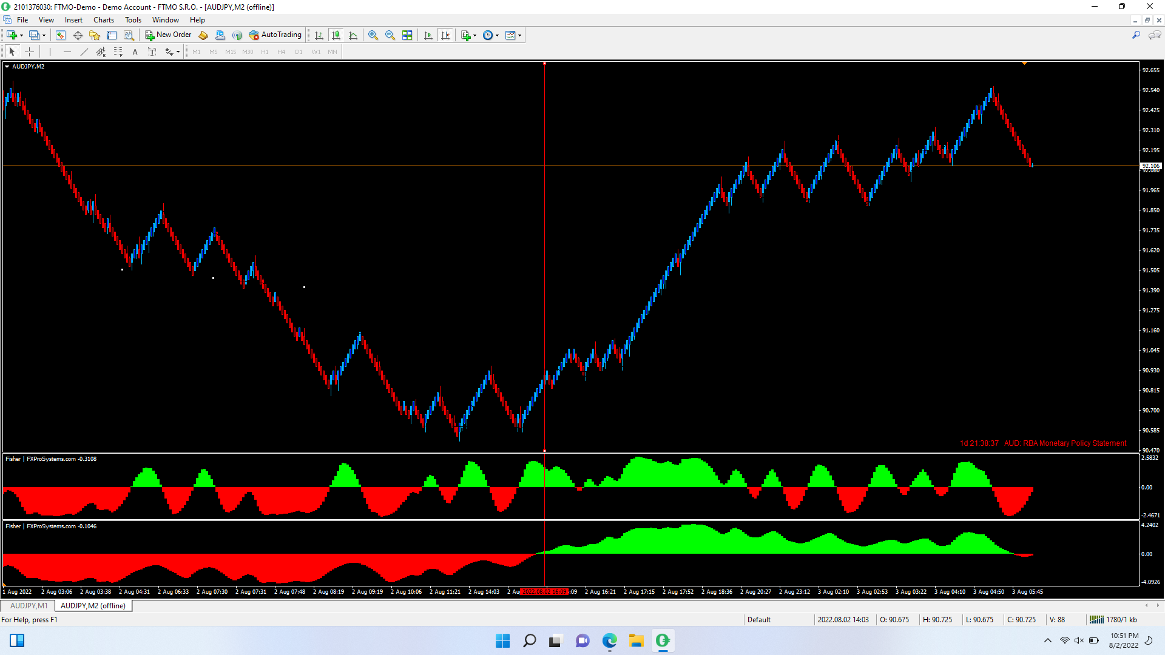Open the Charts menu
The height and width of the screenshot is (655, 1165).
pos(103,20)
